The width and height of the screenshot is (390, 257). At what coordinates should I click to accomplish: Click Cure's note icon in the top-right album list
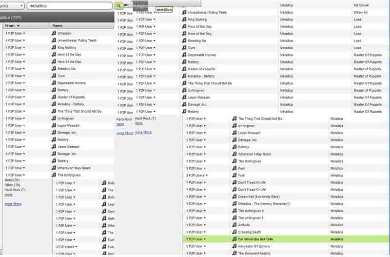point(184,47)
